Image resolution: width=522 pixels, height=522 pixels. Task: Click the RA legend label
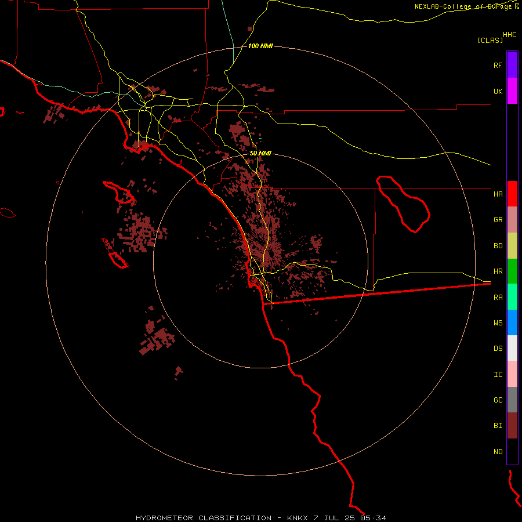pyautogui.click(x=498, y=298)
